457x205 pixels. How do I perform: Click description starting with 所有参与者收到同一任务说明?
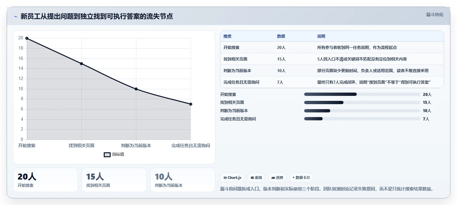357,47
